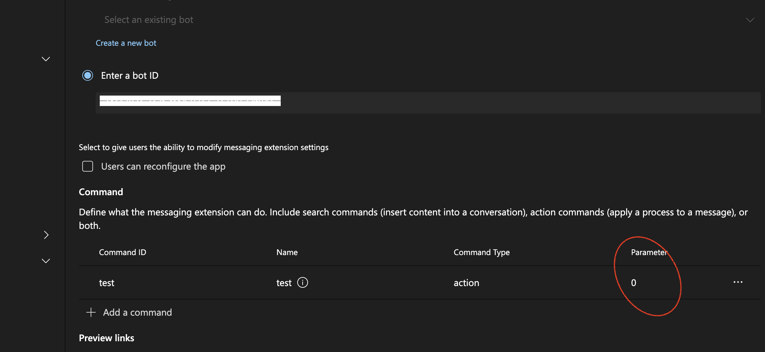
Task: Click the Name column header
Action: coord(287,252)
